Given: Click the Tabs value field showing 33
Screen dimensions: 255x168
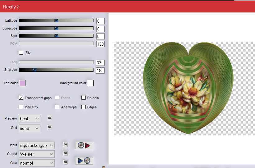Looking at the screenshot, I should tap(100, 63).
